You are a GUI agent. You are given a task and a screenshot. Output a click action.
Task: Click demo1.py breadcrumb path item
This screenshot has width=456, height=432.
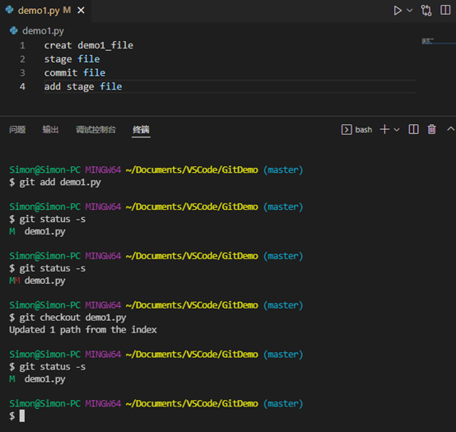43,30
